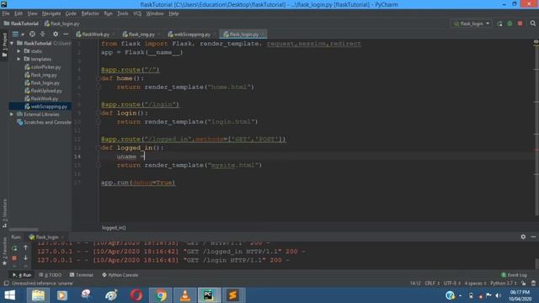Expand the templates folder
The image size is (539, 303).
coord(19,59)
